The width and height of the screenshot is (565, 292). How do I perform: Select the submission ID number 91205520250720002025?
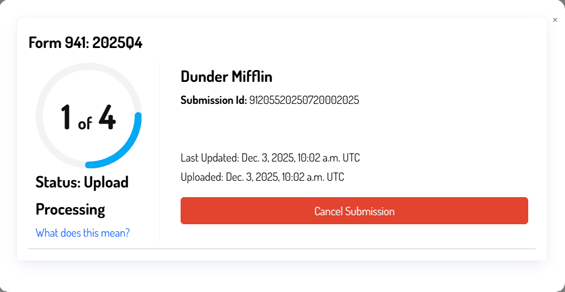tap(304, 101)
